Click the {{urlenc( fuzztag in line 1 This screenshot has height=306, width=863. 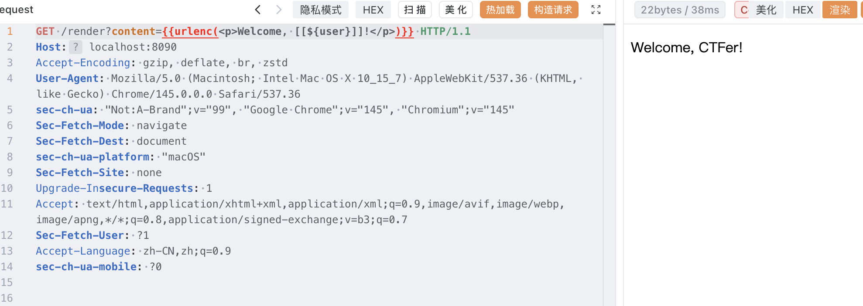pos(190,31)
